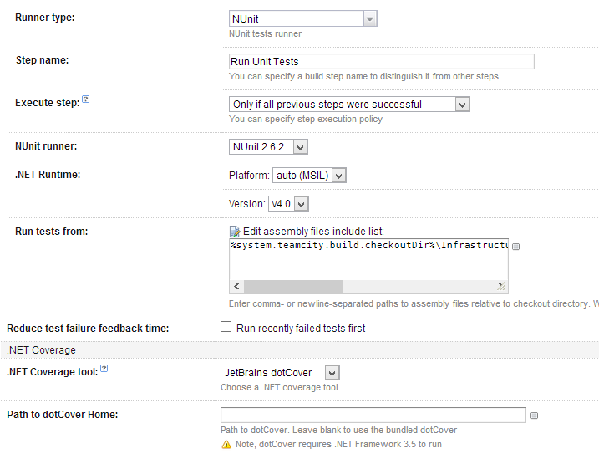599x459 pixels.
Task: Click the warning icon on dotCover note
Action: click(x=226, y=445)
